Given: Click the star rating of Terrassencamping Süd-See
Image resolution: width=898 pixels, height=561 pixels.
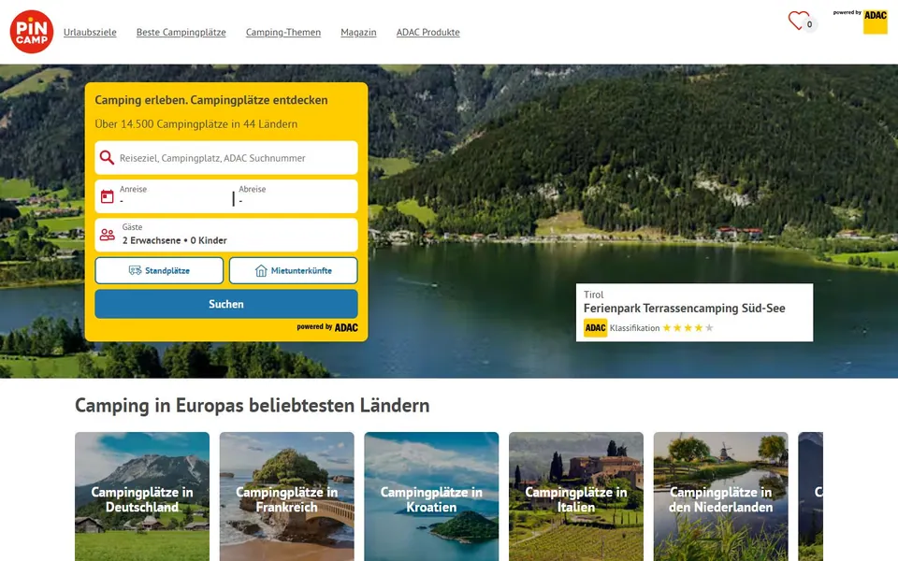Looking at the screenshot, I should click(x=688, y=328).
